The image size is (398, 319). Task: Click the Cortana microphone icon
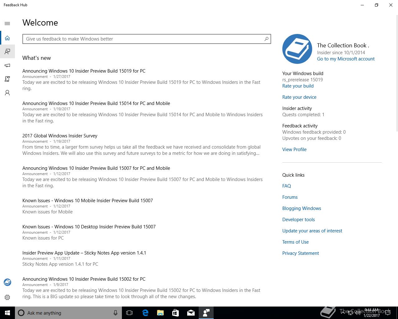115,313
